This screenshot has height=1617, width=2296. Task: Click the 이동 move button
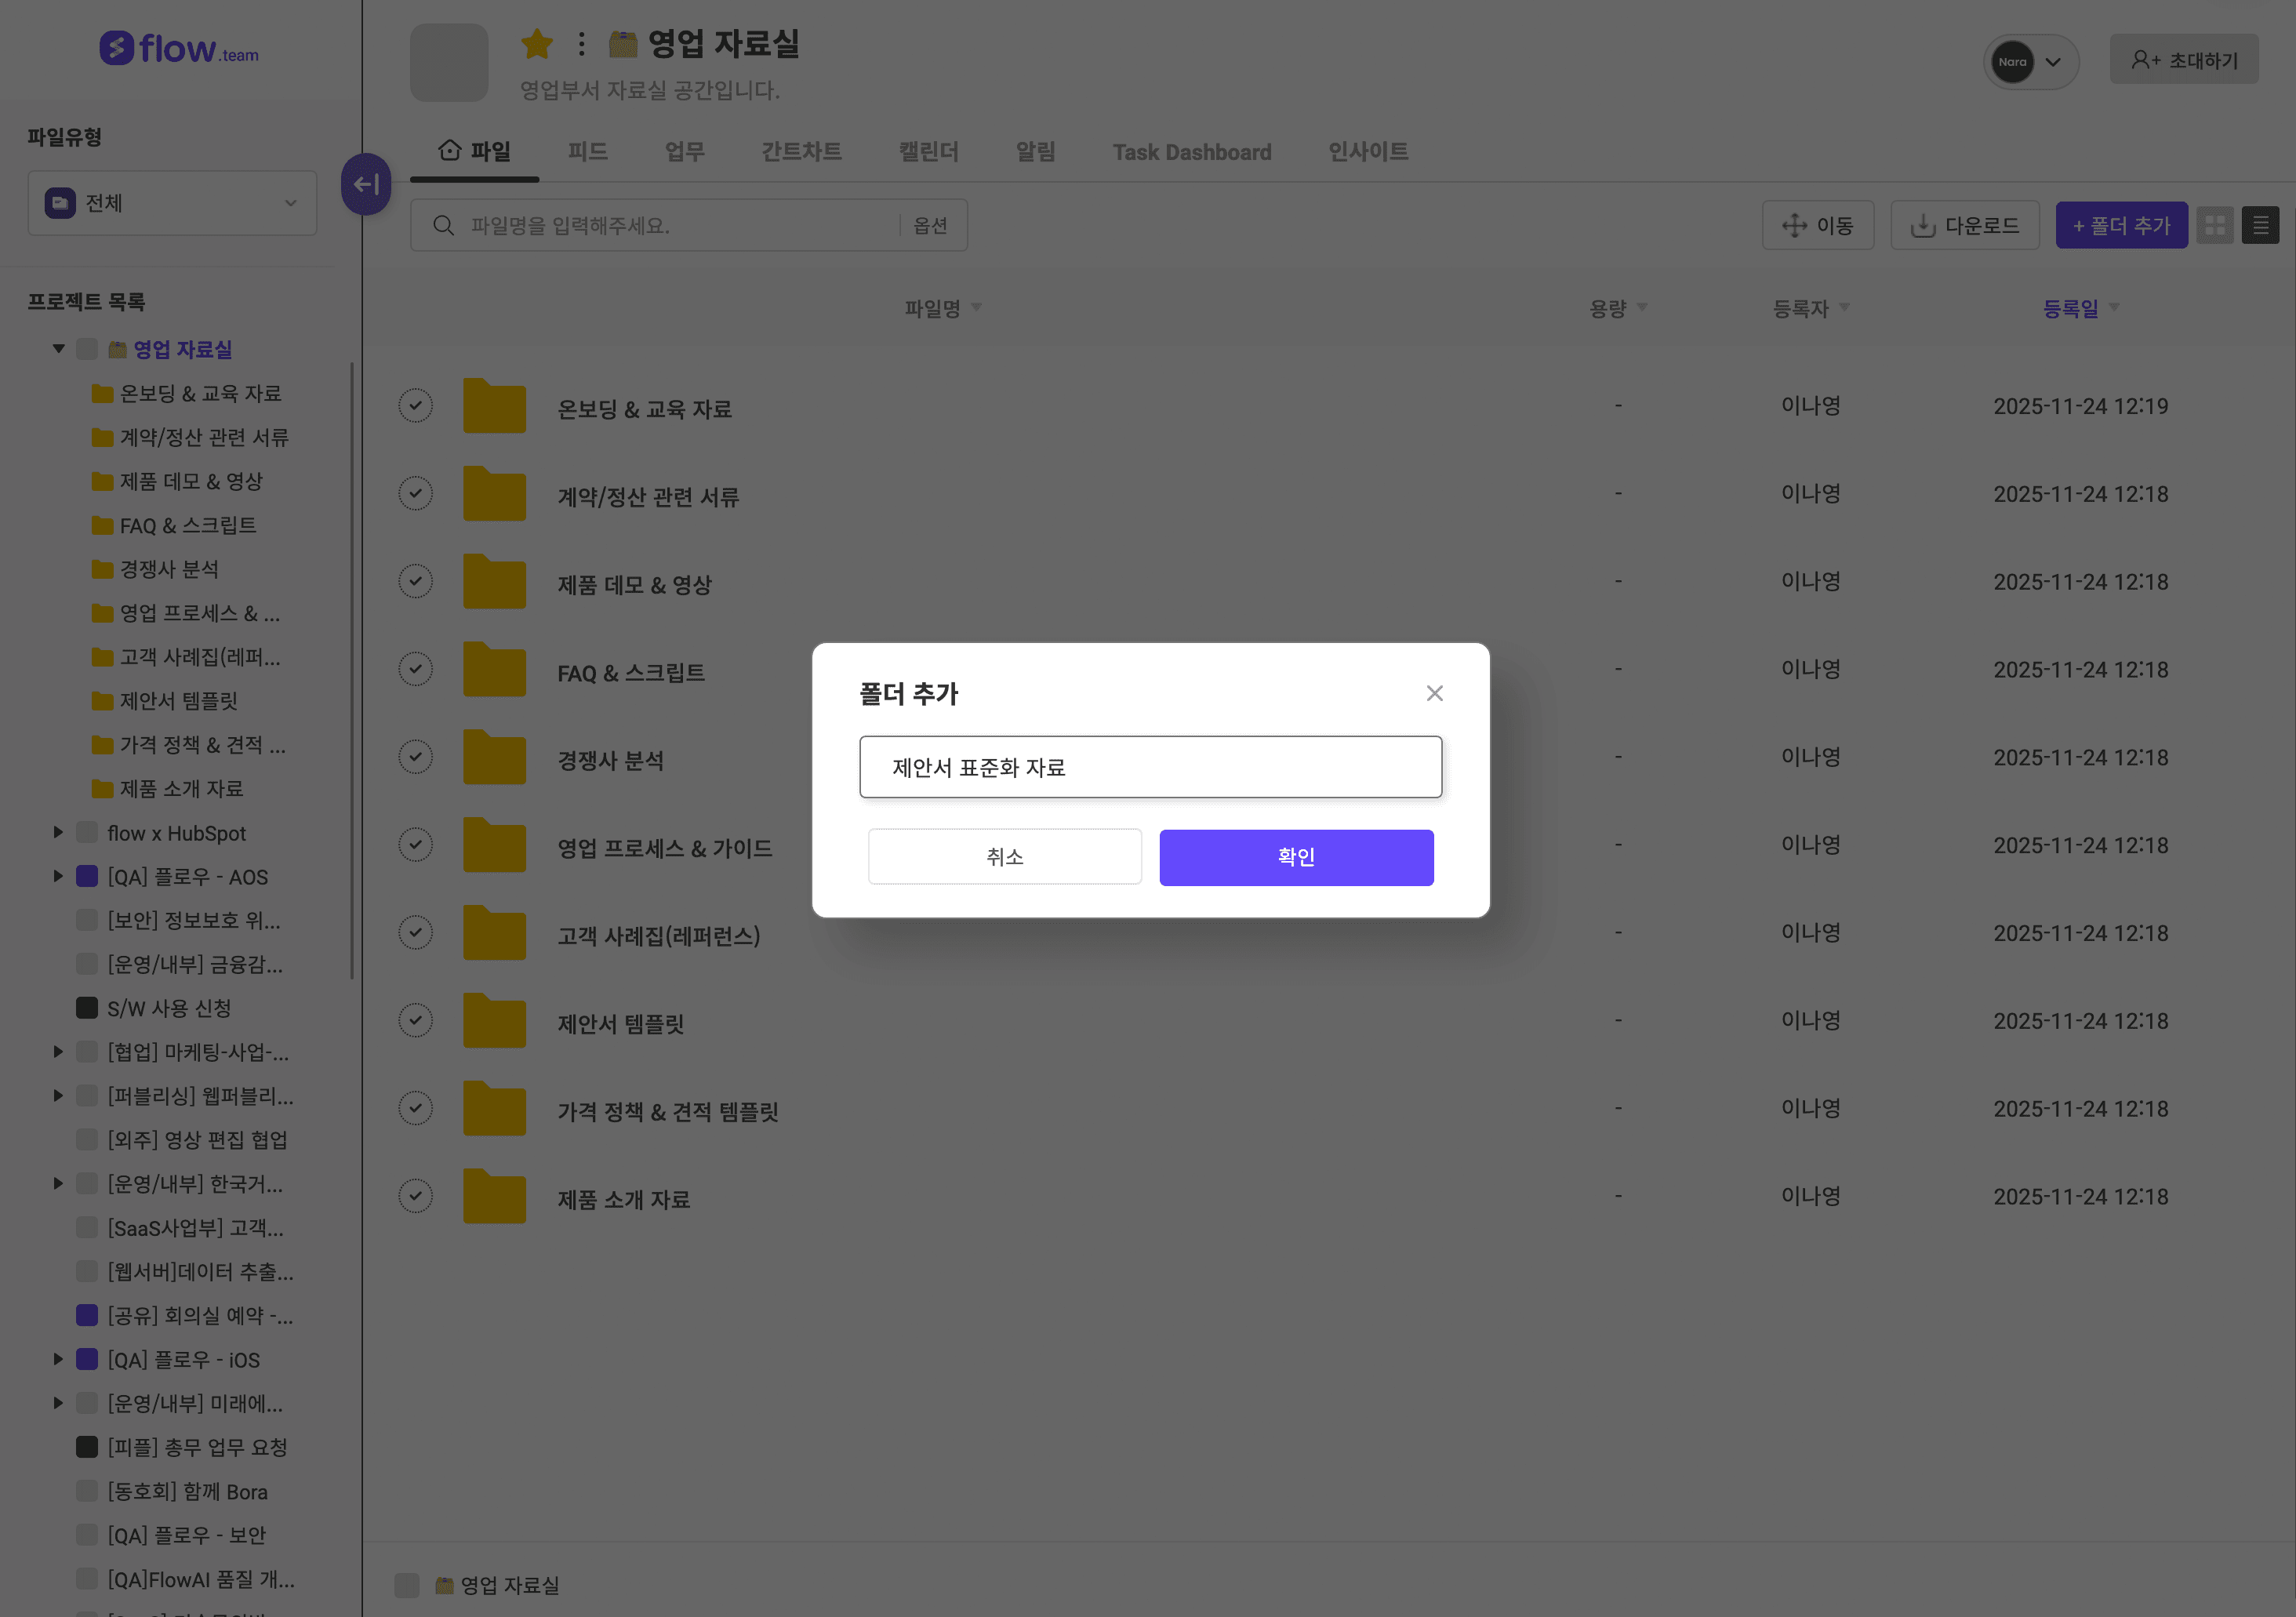(x=1817, y=226)
